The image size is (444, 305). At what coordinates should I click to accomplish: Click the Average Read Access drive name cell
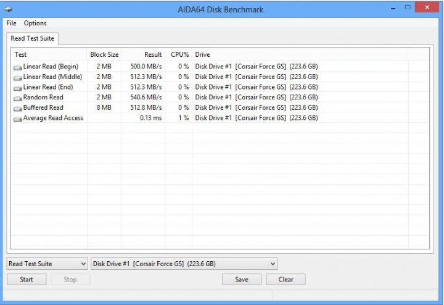(257, 118)
